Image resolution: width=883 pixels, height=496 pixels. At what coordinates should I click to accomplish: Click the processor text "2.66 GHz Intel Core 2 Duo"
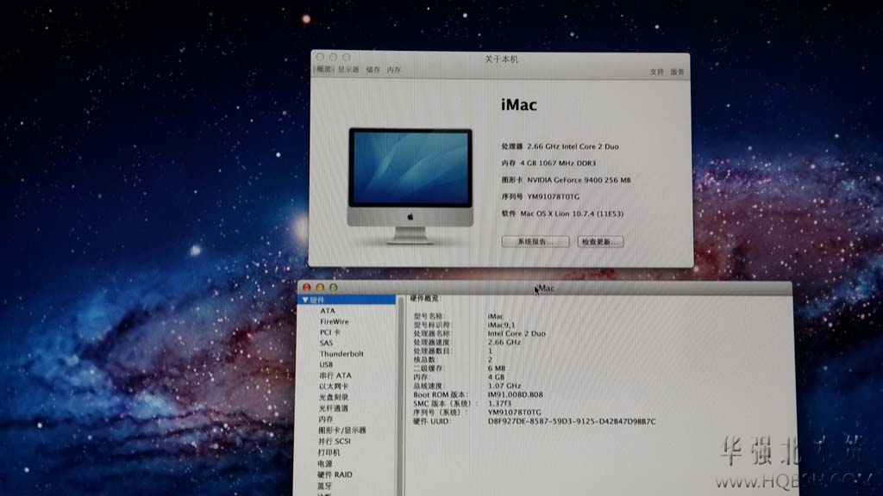[573, 146]
